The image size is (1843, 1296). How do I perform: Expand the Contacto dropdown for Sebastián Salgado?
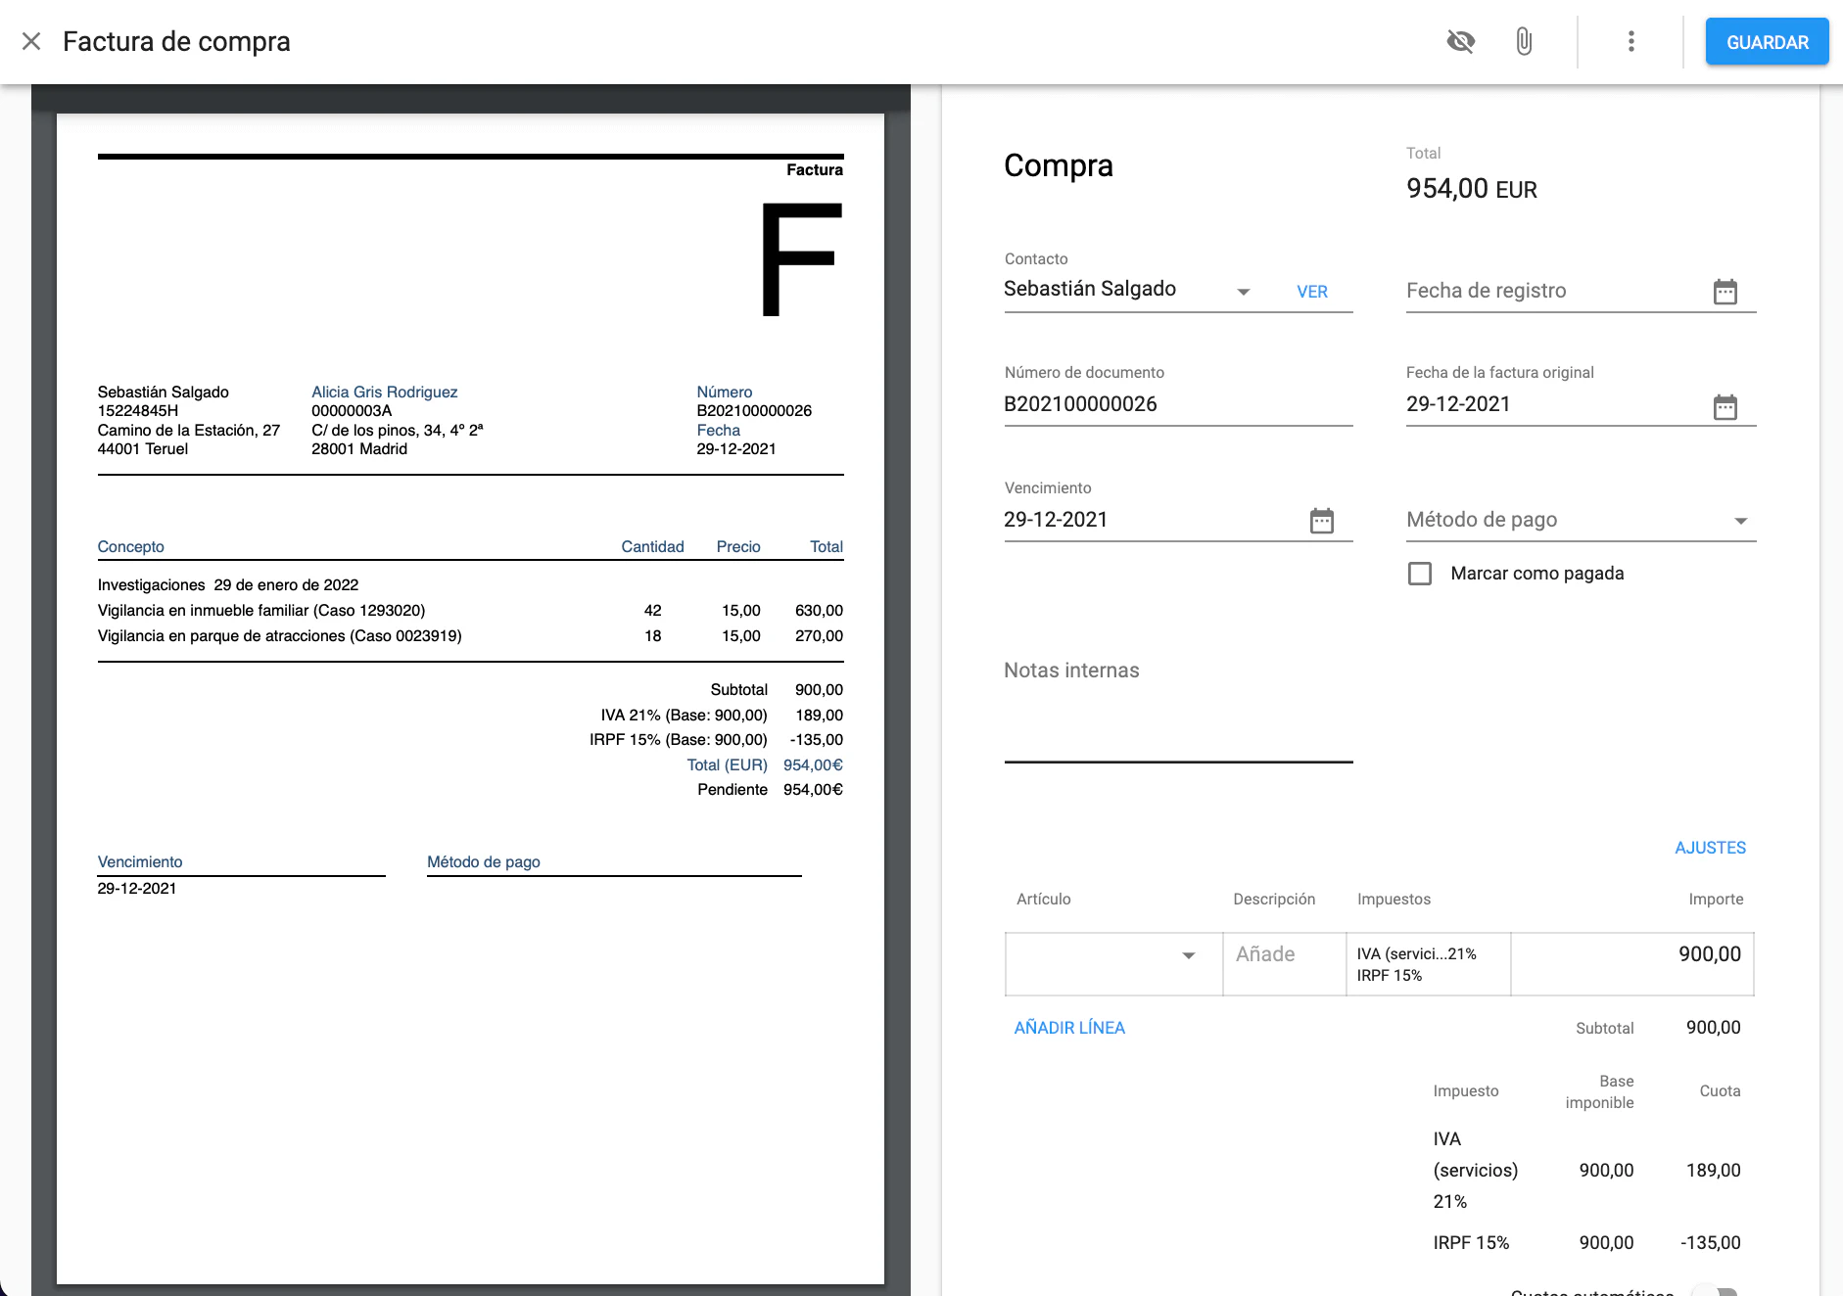(x=1243, y=292)
